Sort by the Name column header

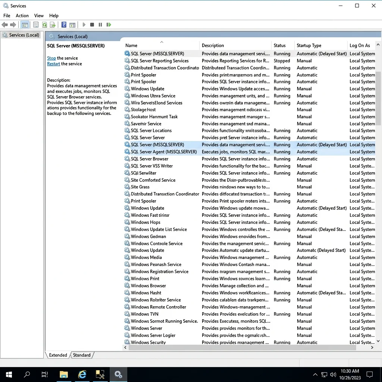pyautogui.click(x=161, y=45)
